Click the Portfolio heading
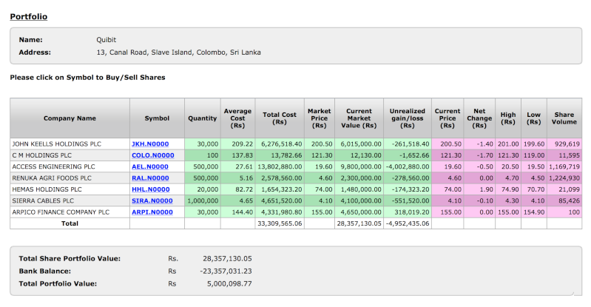 [29, 16]
